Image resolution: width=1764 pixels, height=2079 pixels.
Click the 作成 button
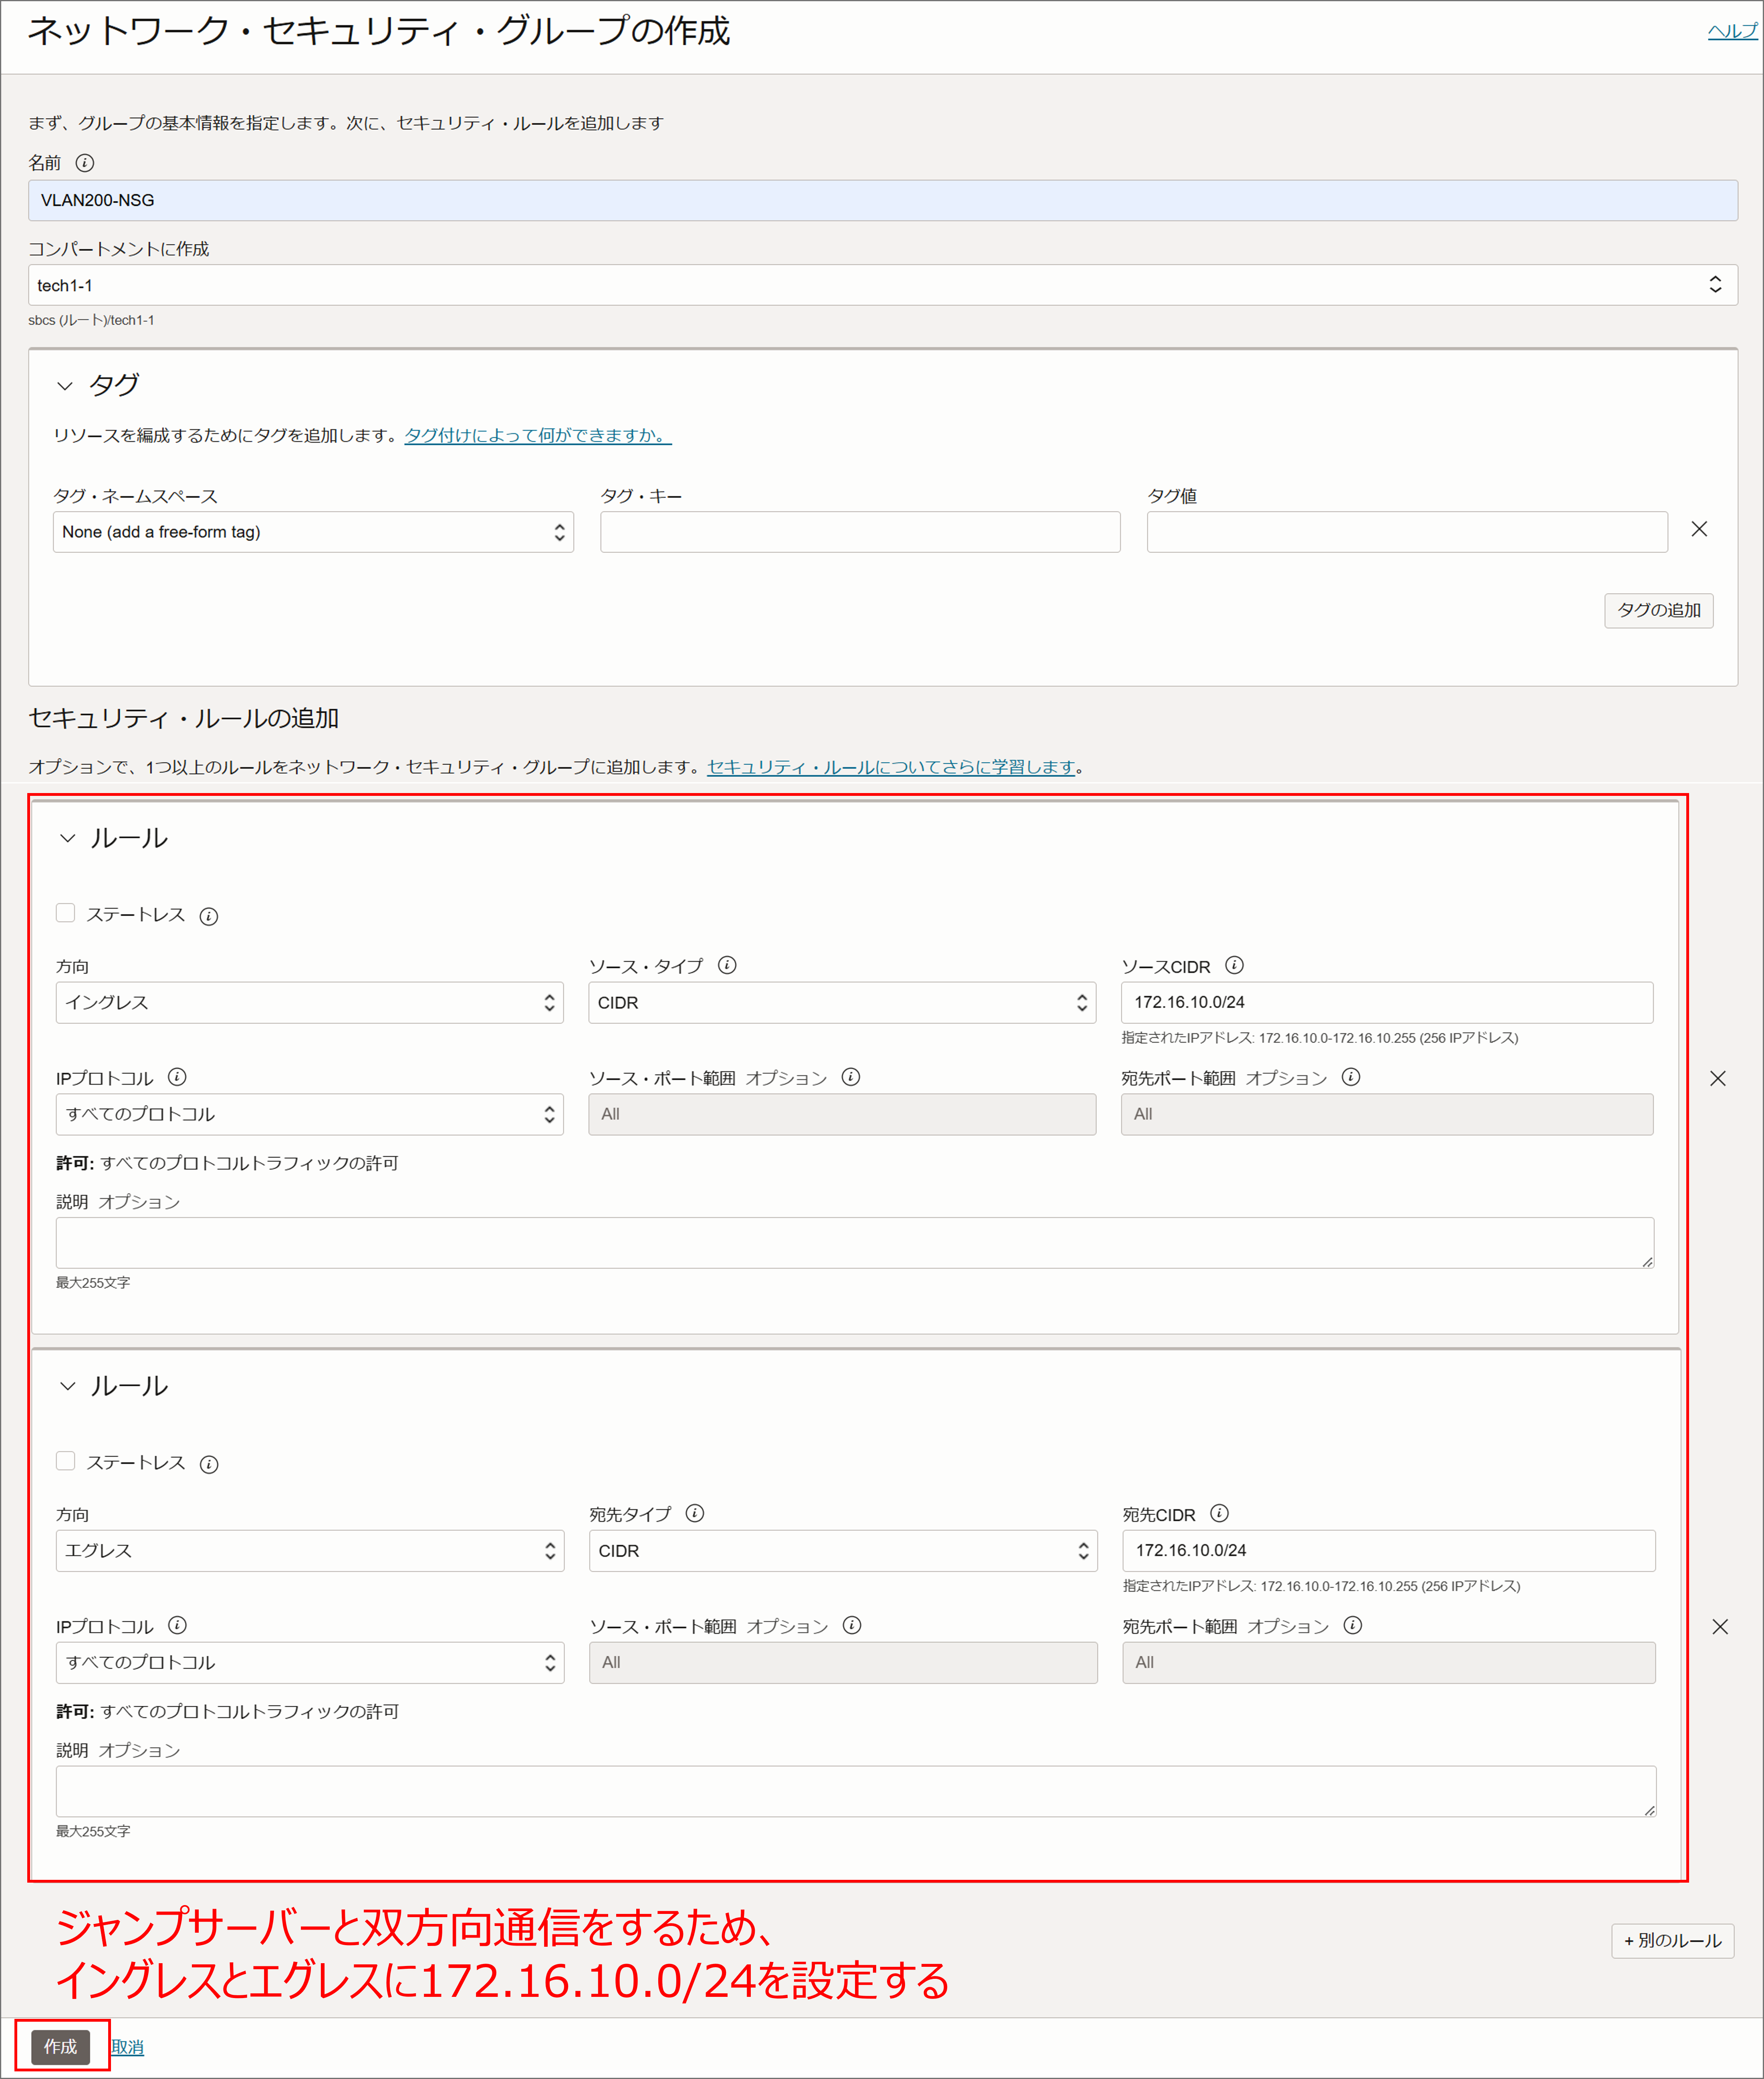pos(60,2047)
